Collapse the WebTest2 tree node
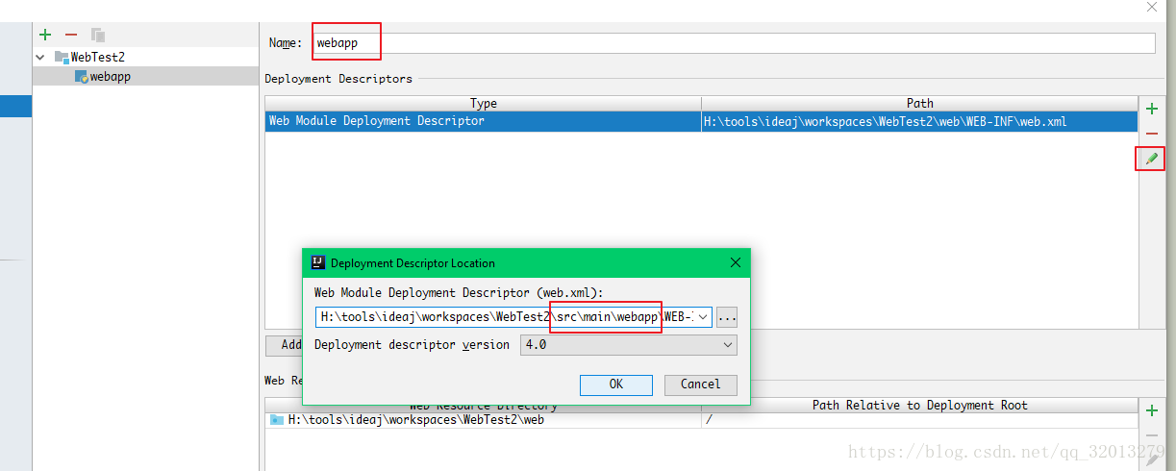1176x471 pixels. tap(39, 58)
